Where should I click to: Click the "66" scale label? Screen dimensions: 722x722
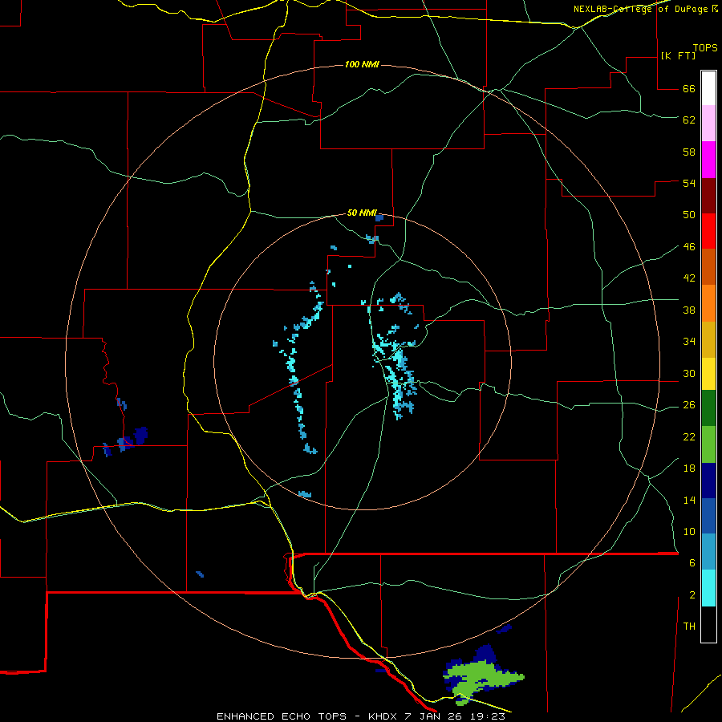689,89
